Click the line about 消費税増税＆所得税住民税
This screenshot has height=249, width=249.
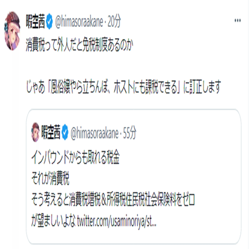[x=113, y=200]
